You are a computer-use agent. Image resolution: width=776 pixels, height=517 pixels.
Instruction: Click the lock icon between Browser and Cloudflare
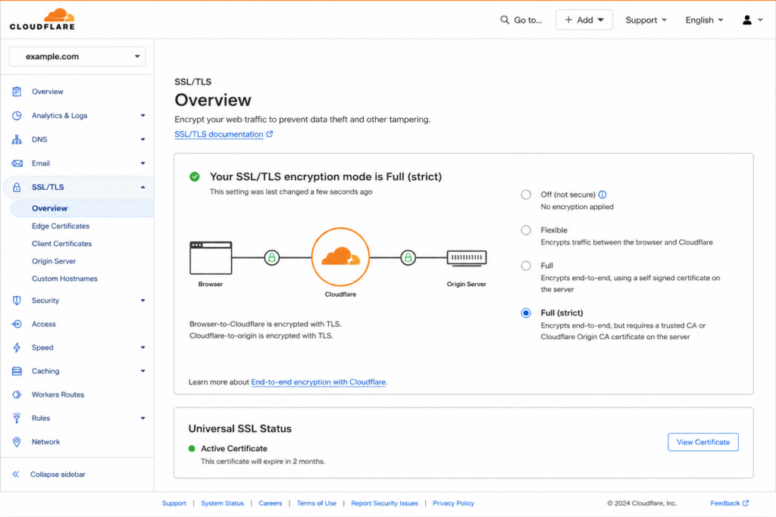pos(272,257)
